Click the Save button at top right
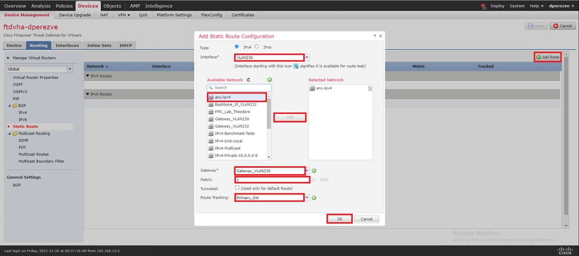The image size is (579, 256). [x=536, y=26]
